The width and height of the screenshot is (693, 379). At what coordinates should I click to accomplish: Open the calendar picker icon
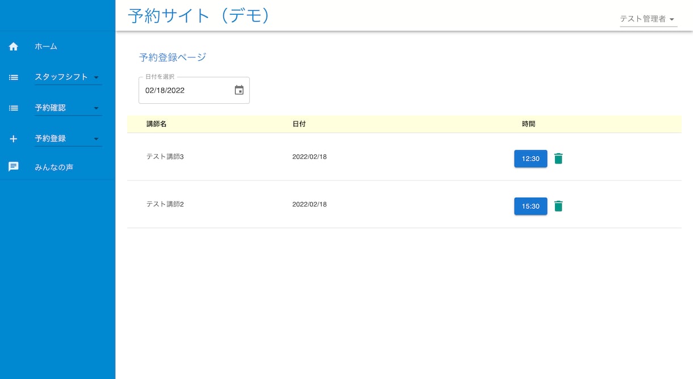pyautogui.click(x=239, y=90)
